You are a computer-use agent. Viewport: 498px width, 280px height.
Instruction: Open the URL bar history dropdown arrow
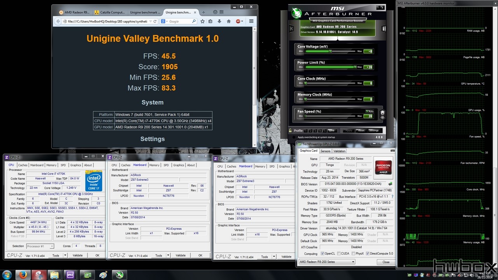click(x=150, y=21)
